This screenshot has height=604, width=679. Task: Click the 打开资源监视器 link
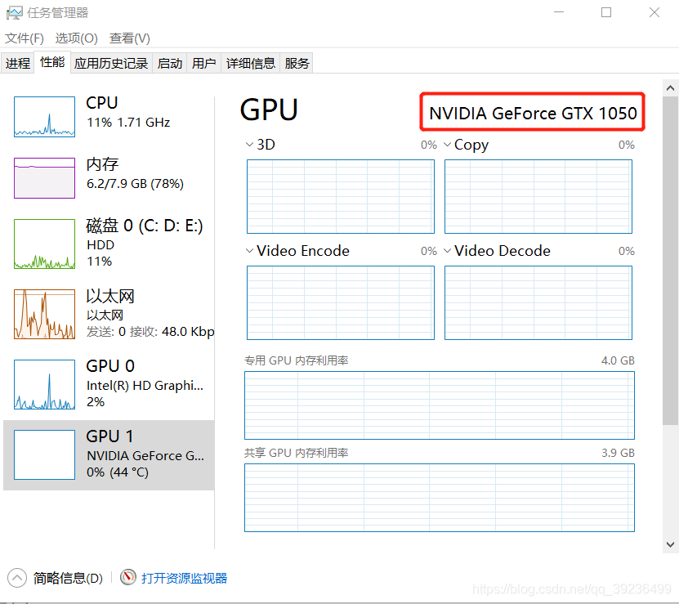184,578
